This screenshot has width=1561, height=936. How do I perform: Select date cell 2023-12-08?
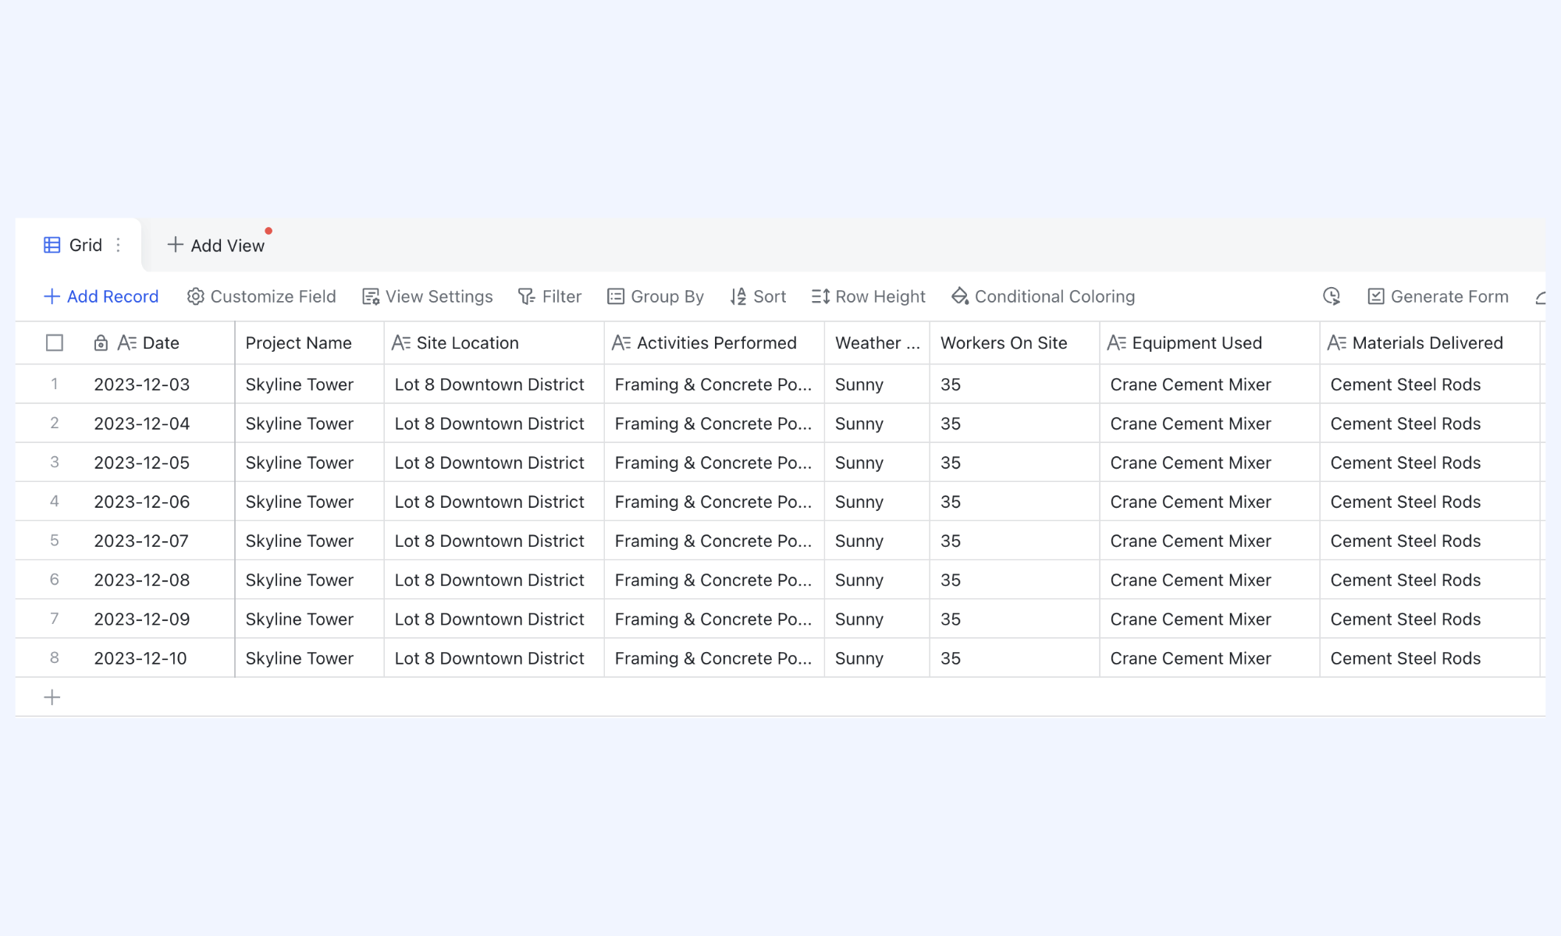pos(160,580)
